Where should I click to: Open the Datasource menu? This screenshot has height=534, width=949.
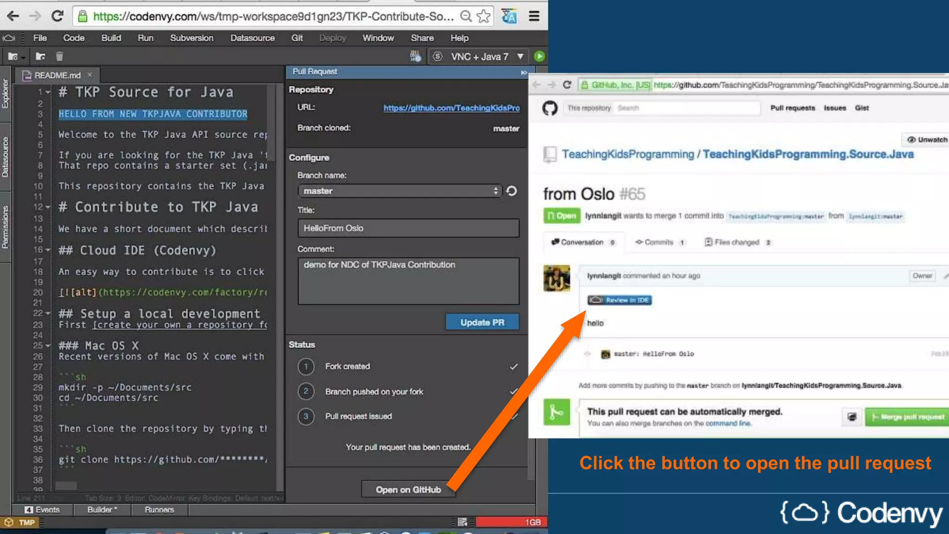click(253, 38)
